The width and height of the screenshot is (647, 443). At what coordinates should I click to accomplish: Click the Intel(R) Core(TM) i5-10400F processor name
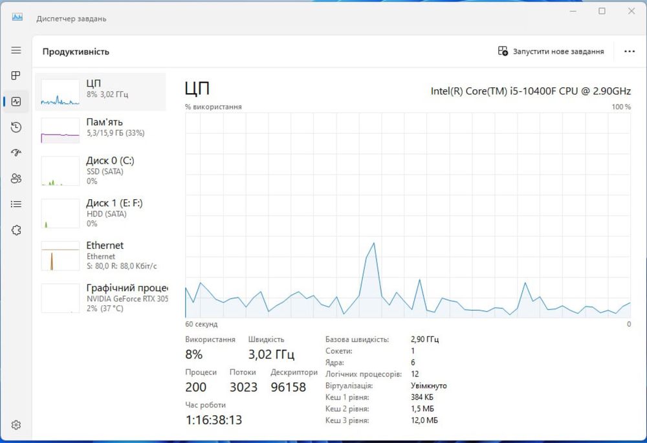click(x=531, y=91)
